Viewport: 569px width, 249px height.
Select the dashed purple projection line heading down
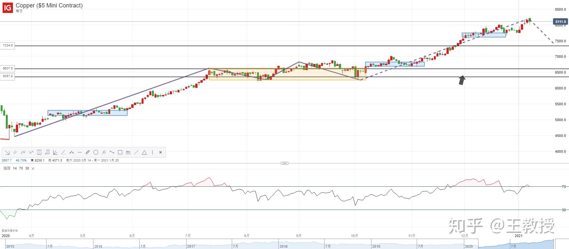(542, 32)
